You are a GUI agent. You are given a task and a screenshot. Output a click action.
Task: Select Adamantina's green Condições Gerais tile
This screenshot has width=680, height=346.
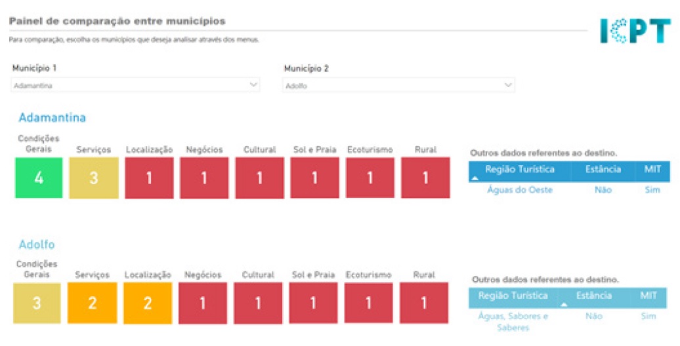tap(39, 178)
